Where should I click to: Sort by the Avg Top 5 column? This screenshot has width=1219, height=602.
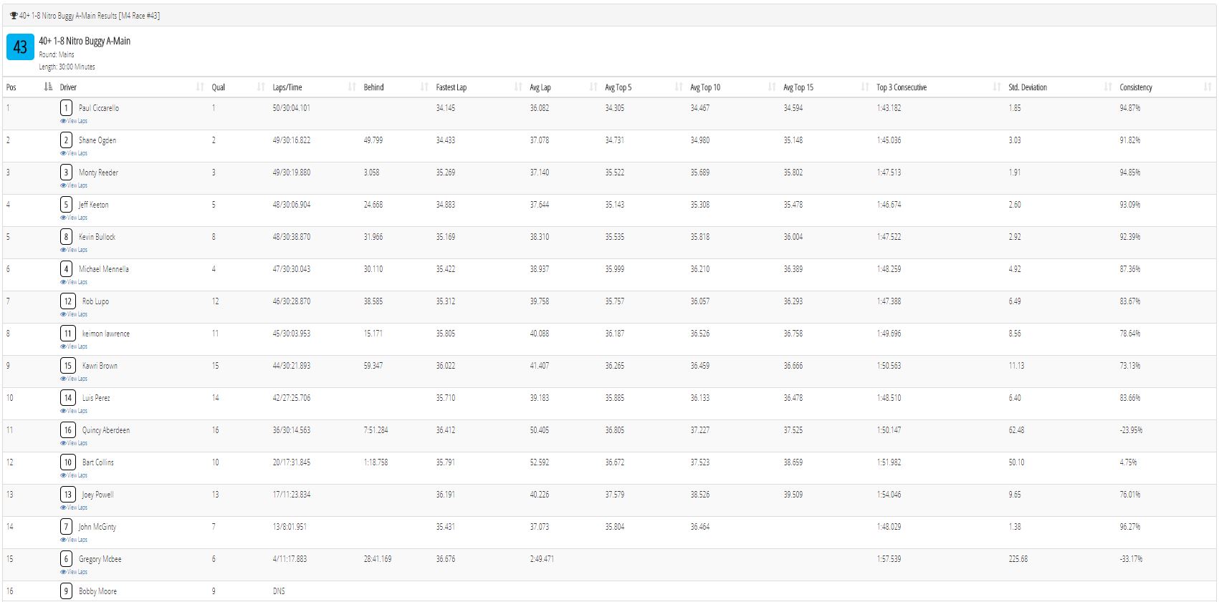click(644, 87)
